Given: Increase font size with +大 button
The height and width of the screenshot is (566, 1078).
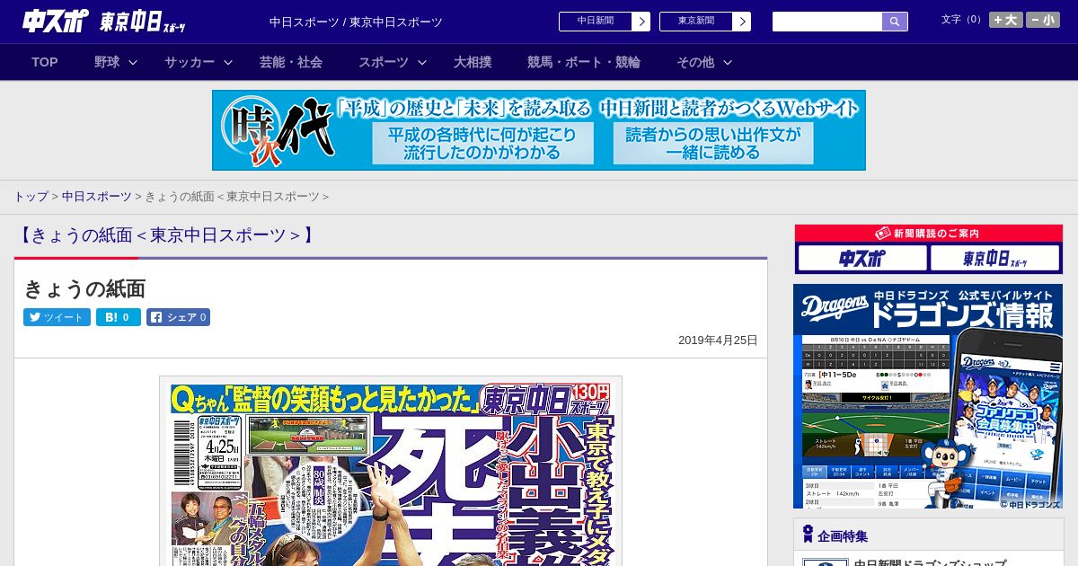Looking at the screenshot, I should coord(1006,20).
